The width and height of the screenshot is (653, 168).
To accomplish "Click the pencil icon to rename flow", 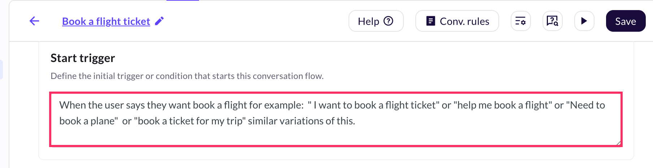I will (159, 21).
